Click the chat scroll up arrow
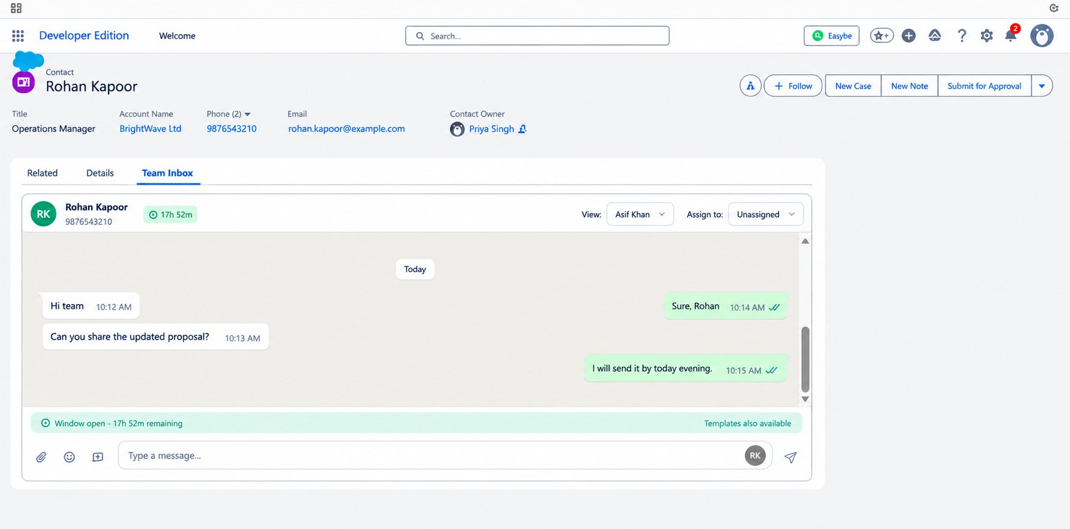1070x529 pixels. [x=805, y=241]
